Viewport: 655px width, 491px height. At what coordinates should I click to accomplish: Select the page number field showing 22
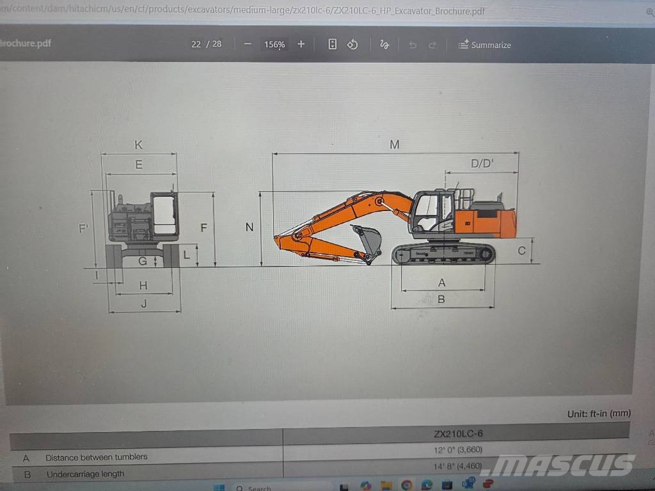click(x=196, y=44)
